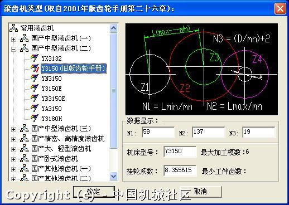Click the 挂轮系数 input field

click(x=180, y=170)
